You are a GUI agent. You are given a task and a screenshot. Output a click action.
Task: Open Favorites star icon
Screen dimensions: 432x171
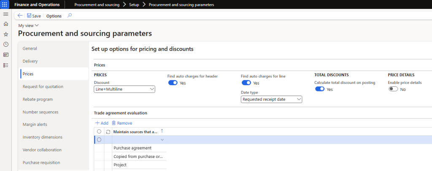click(x=5, y=34)
